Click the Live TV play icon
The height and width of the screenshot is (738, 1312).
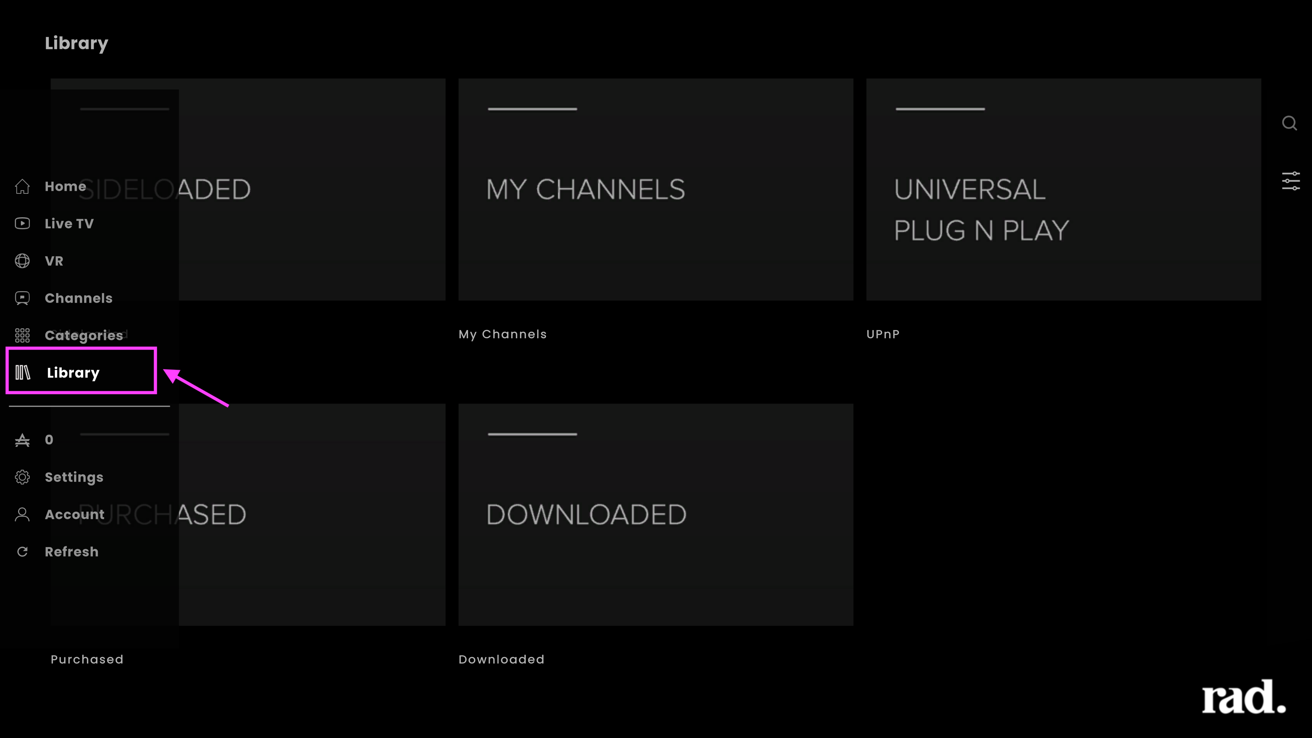22,223
